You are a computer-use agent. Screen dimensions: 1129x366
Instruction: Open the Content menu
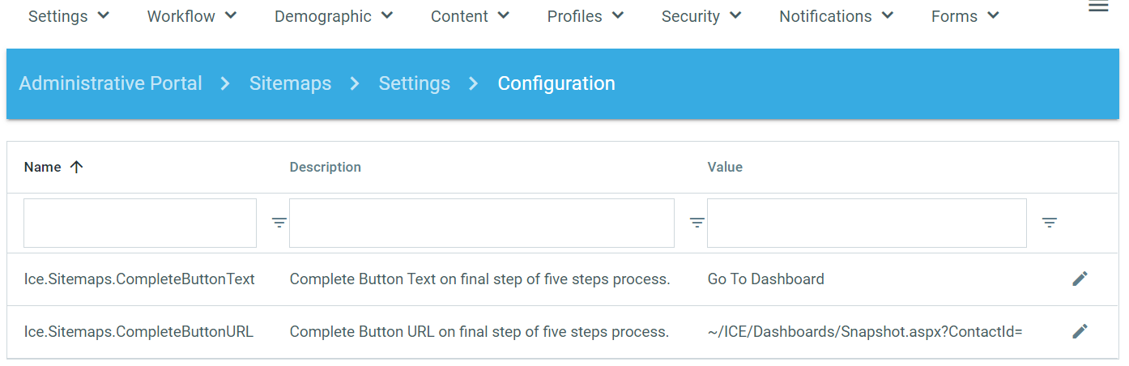[x=470, y=16]
